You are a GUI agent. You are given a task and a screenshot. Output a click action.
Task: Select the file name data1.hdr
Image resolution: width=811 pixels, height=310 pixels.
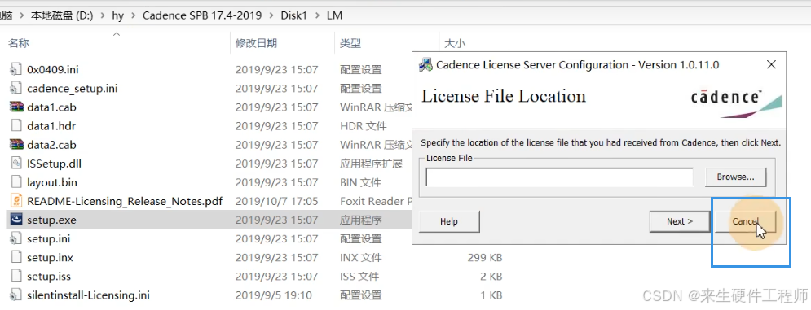[51, 125]
